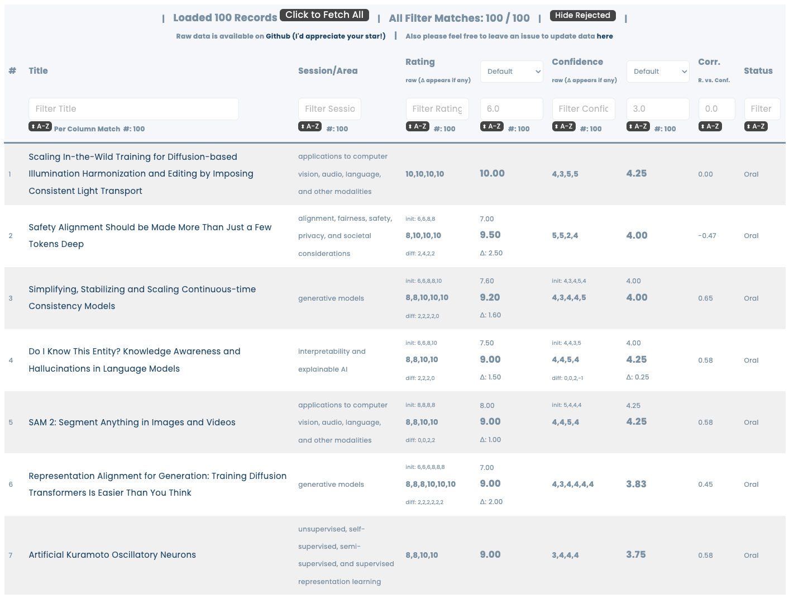Sort the Title column A-Z
Viewport: 789px width, 598px height.
[x=40, y=127]
